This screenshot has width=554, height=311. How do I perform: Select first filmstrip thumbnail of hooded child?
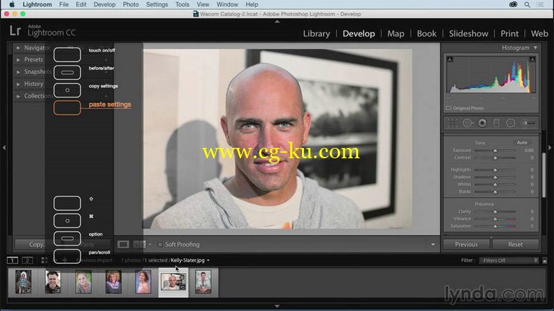24,282
